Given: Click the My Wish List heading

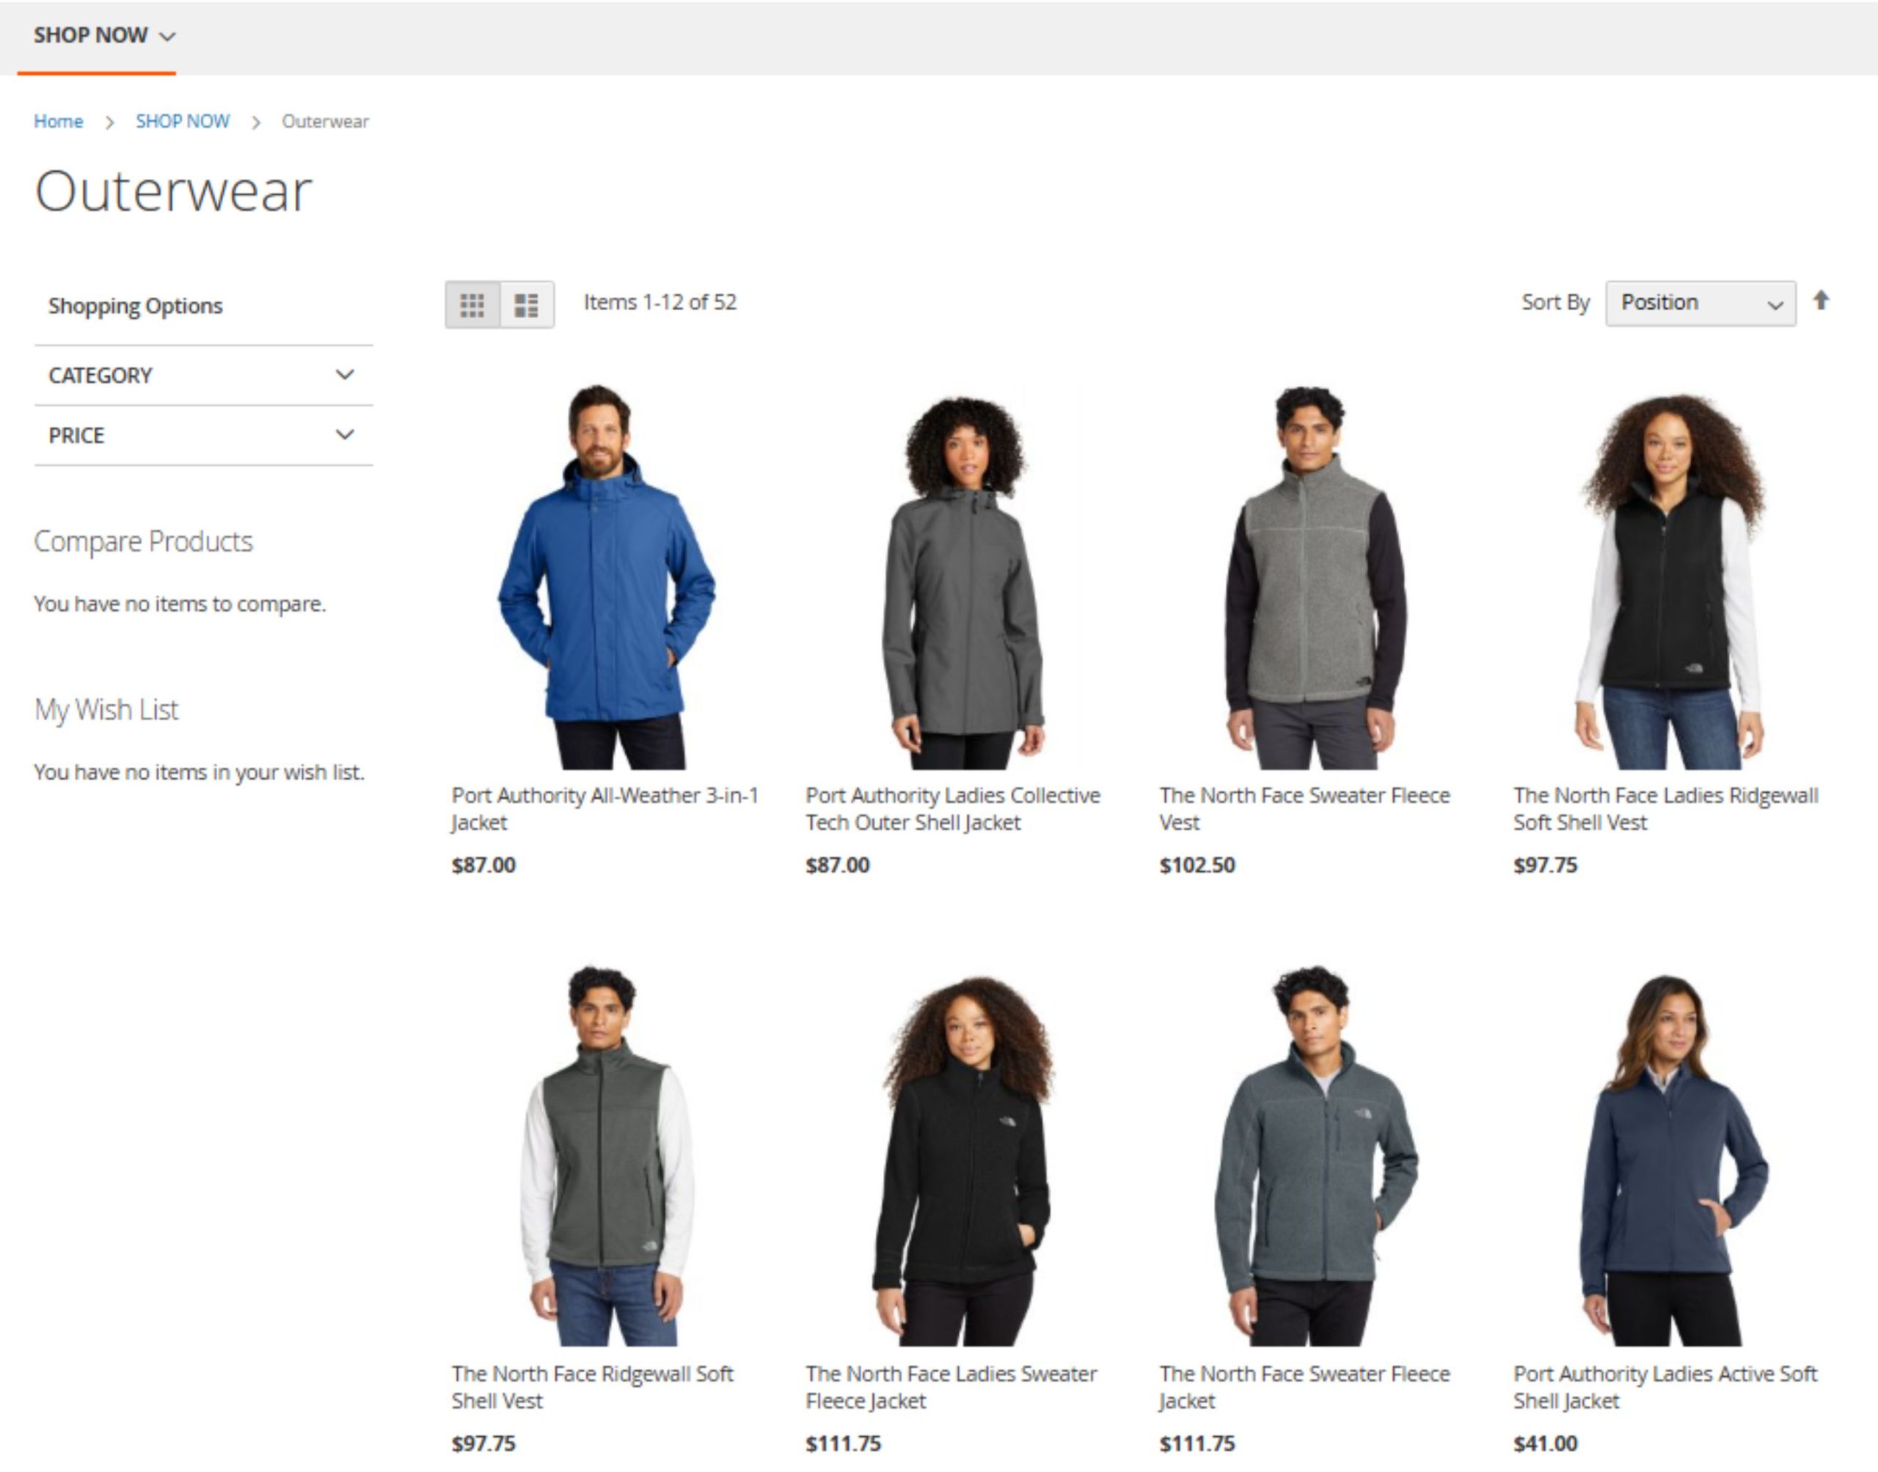Looking at the screenshot, I should 106,709.
